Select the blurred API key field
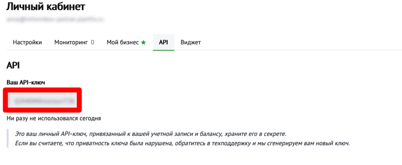Screen dimensions: 402x165 44,101
